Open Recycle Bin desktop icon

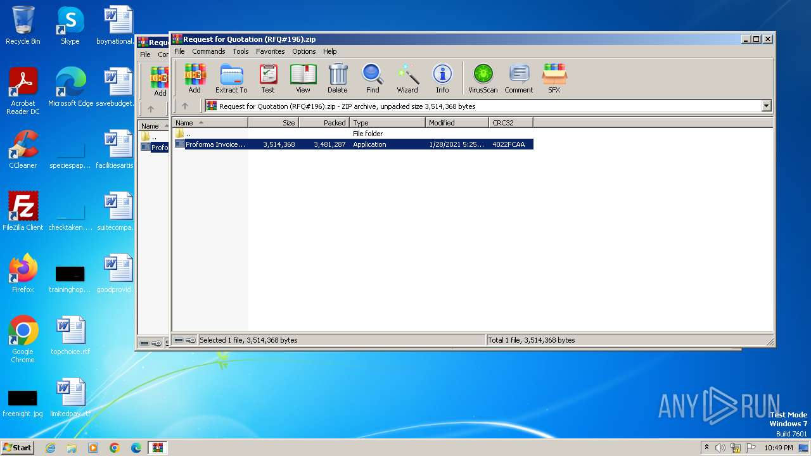tap(23, 25)
